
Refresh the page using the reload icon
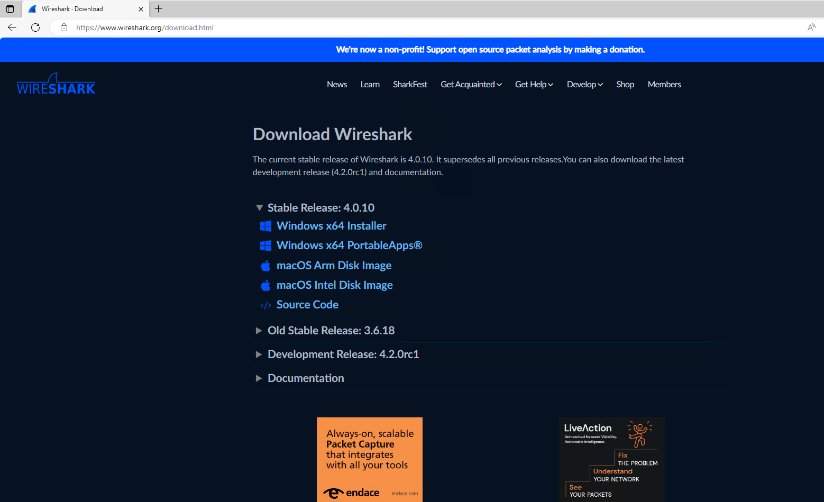[35, 27]
